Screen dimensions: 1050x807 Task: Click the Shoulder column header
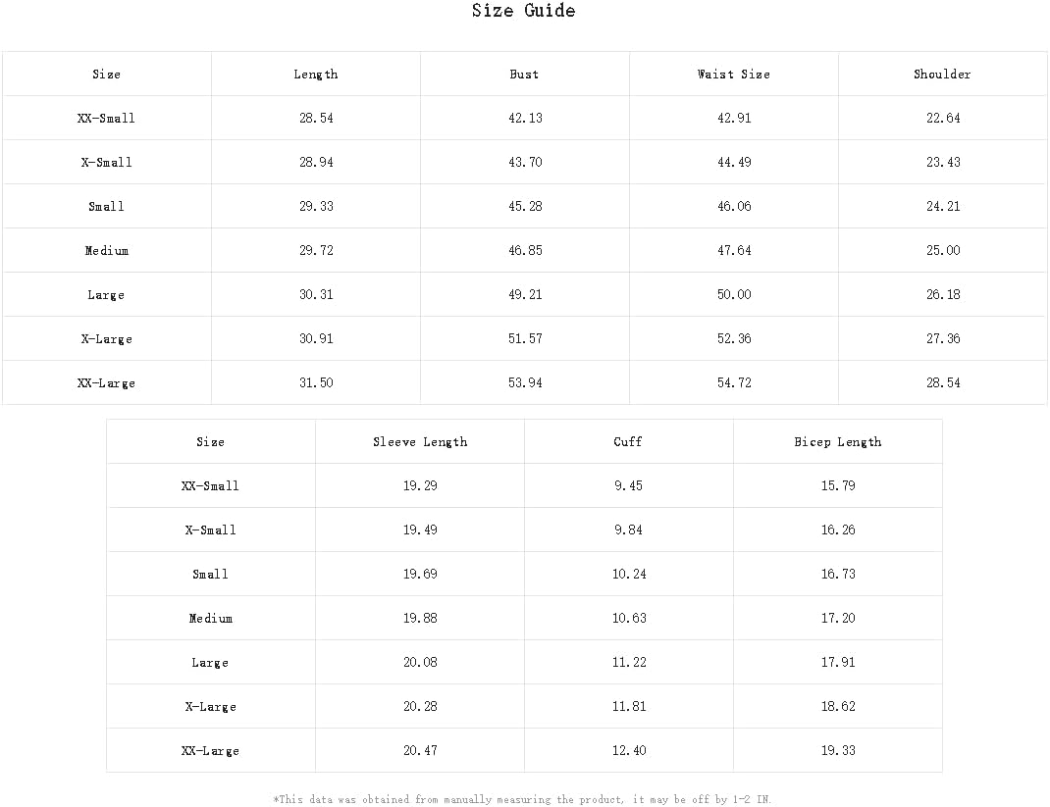click(x=943, y=75)
